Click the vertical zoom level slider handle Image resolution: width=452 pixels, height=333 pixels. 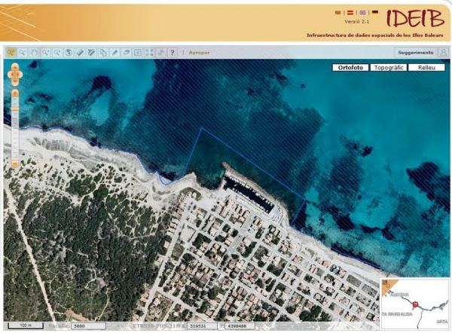pyautogui.click(x=14, y=110)
